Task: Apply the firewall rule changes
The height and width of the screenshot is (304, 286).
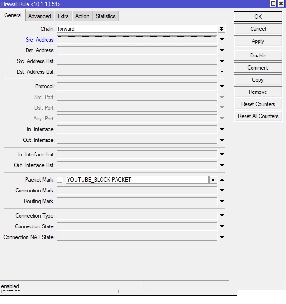Action: click(x=258, y=41)
